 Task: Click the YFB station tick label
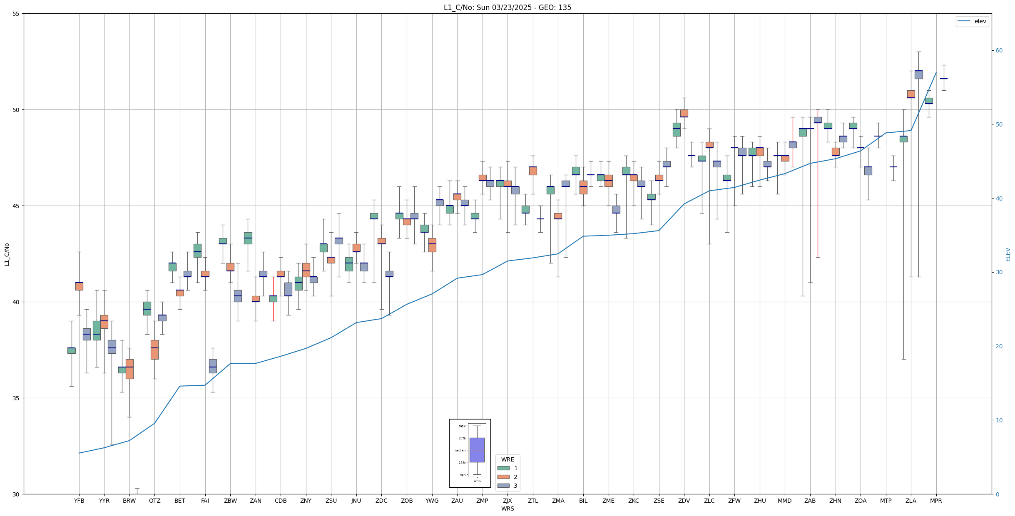coord(79,501)
